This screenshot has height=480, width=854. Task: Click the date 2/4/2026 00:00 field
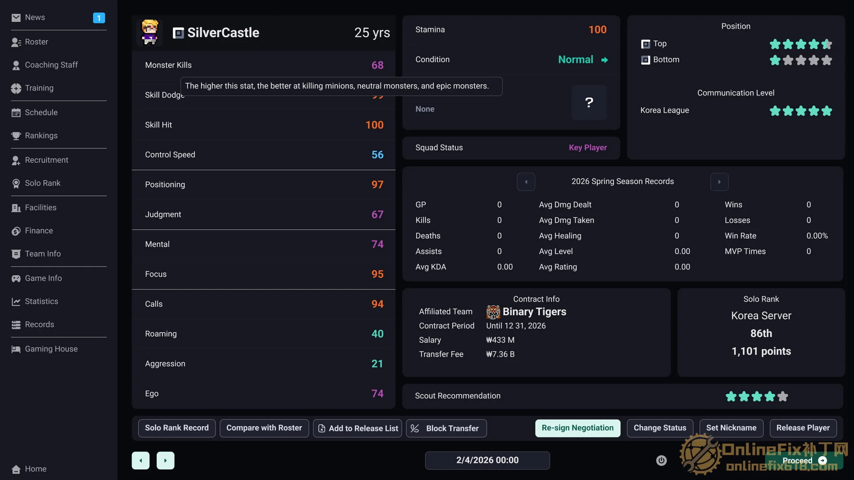coord(487,460)
